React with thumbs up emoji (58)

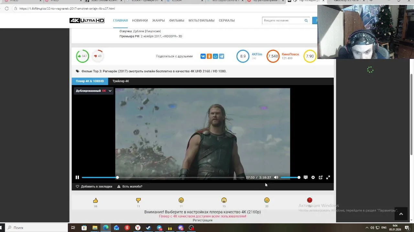[95, 200]
